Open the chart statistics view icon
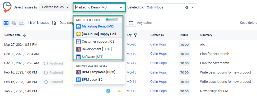 click(x=21, y=23)
